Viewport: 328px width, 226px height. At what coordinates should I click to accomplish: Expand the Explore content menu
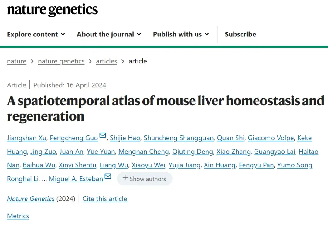(36, 34)
